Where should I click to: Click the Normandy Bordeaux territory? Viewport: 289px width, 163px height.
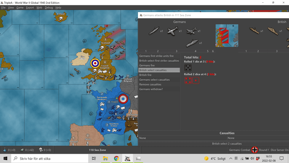coord(102,98)
